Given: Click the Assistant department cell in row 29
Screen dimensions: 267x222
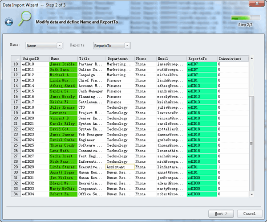Looking at the screenshot, I should [x=120, y=167].
